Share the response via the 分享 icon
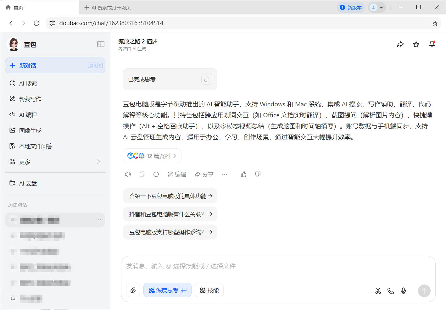The width and height of the screenshot is (446, 310). pos(204,174)
